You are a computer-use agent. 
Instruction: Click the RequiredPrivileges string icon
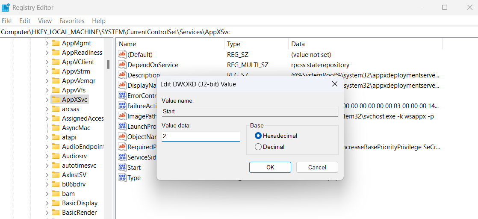[122, 147]
